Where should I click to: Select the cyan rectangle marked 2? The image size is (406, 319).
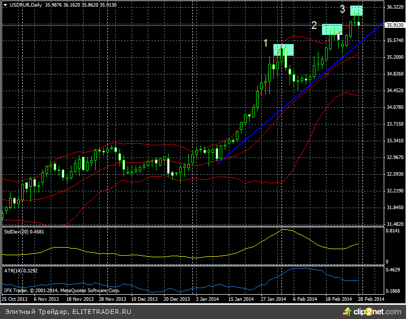click(x=332, y=29)
